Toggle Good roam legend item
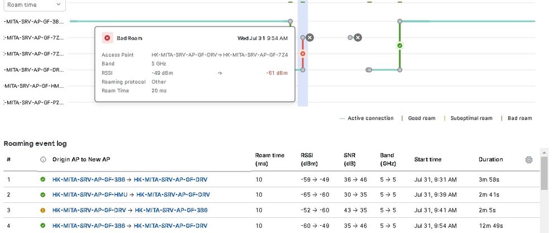Screen dimensions: 558x233 422,118
